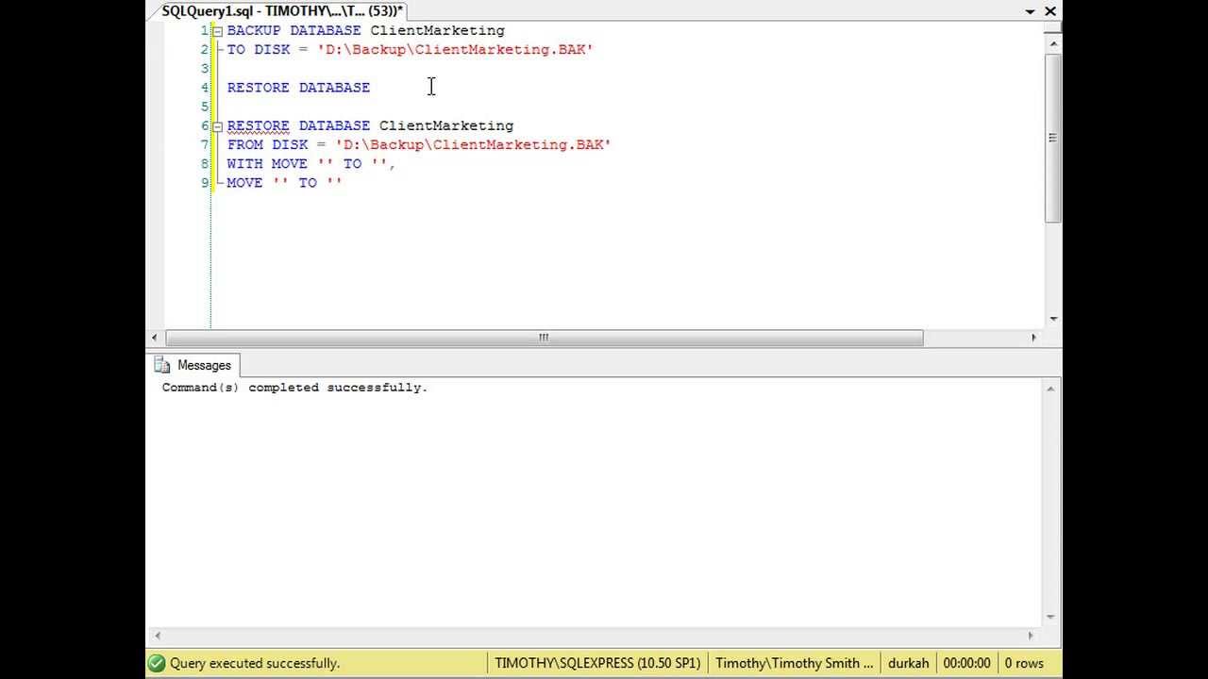Click the editor vertical scrollbar thumb
The image size is (1208, 679).
tap(1053, 138)
